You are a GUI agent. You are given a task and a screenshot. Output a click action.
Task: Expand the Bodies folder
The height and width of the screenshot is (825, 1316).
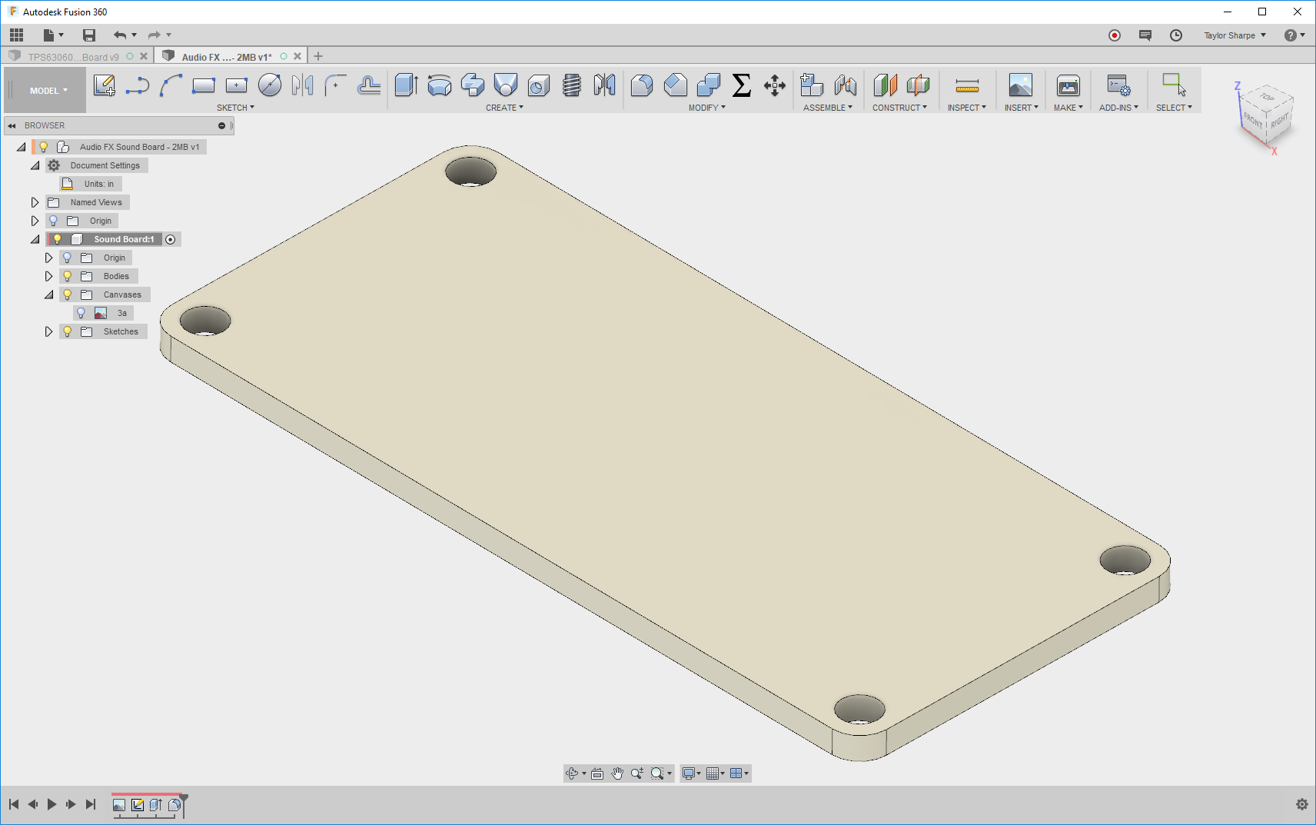pos(48,275)
